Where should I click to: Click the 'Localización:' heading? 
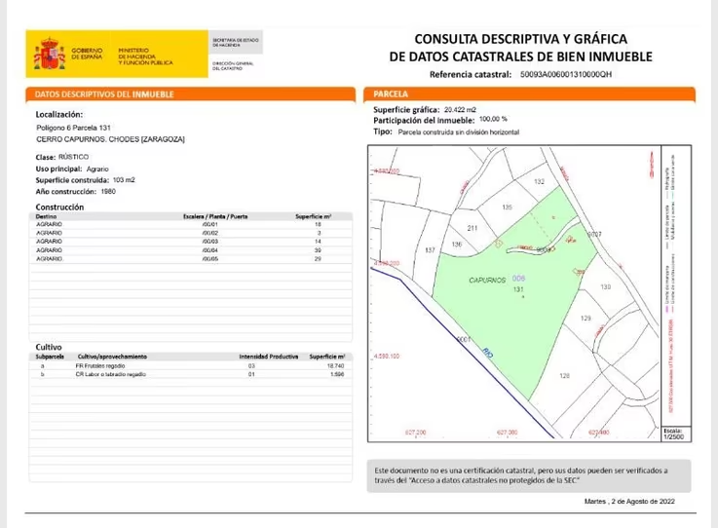[59, 115]
